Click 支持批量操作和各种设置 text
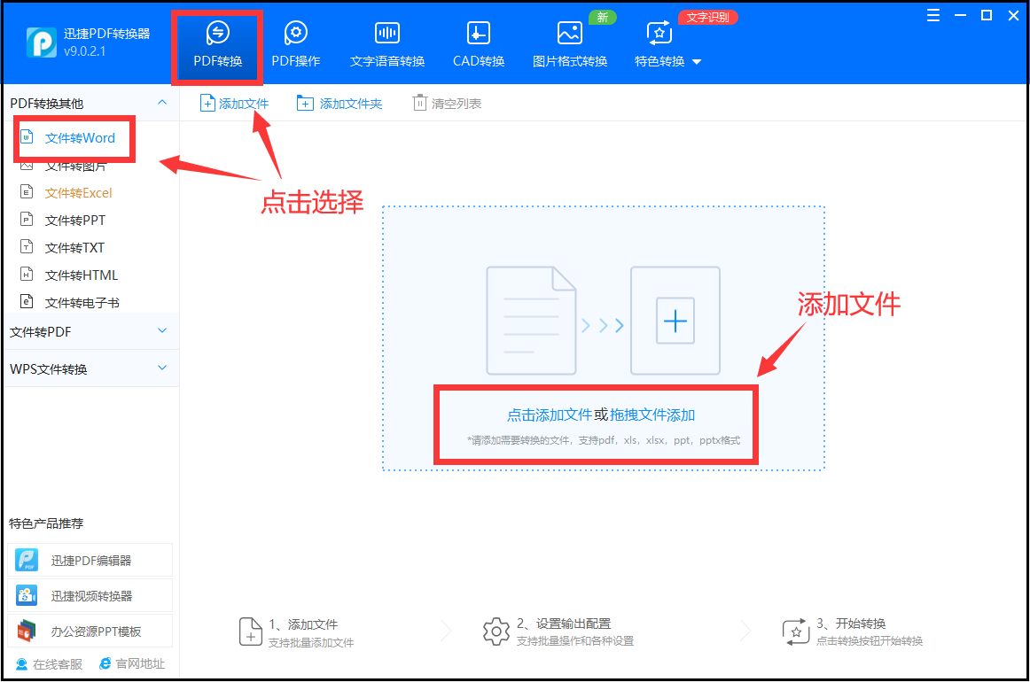The image size is (1030, 682). 574,641
